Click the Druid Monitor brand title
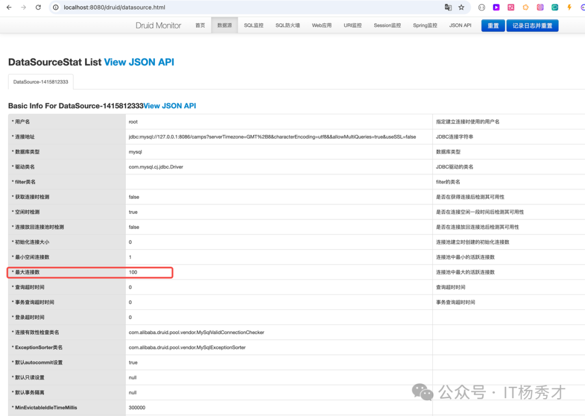 (x=158, y=25)
